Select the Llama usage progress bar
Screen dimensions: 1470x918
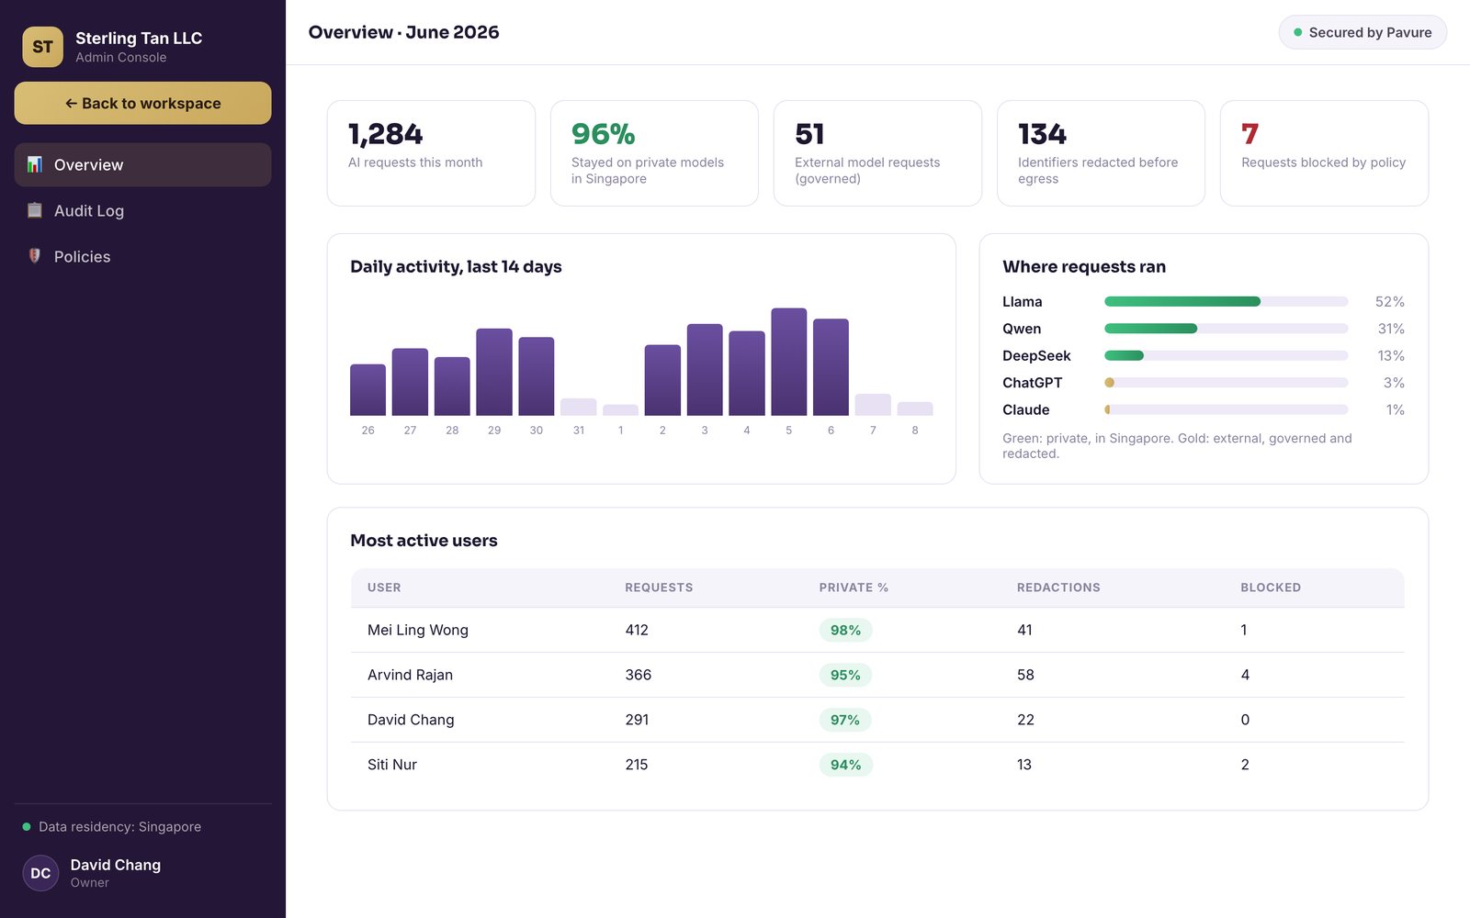point(1226,301)
